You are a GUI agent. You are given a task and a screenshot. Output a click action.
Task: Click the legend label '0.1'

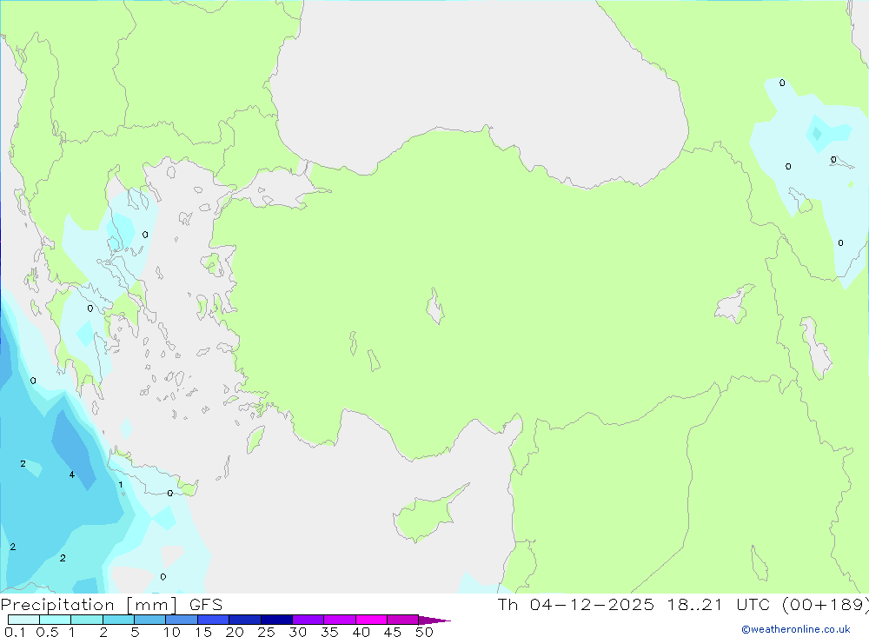(15, 632)
